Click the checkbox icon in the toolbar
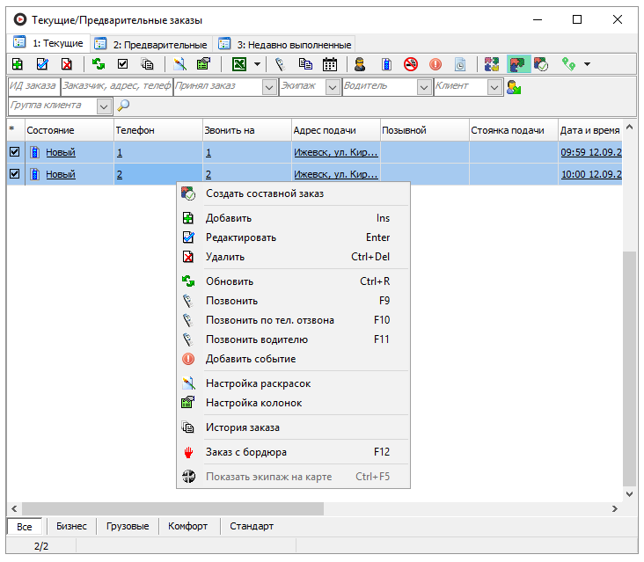Viewport: 644px width, 562px height. [123, 64]
